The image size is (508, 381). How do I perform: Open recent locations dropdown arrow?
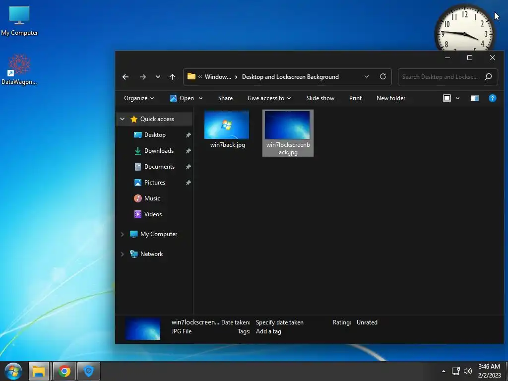[158, 77]
